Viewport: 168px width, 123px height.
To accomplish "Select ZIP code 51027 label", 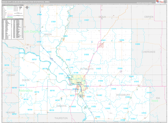I will coord(87,20).
